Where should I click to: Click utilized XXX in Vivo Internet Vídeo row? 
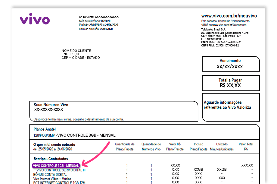coord(222,178)
